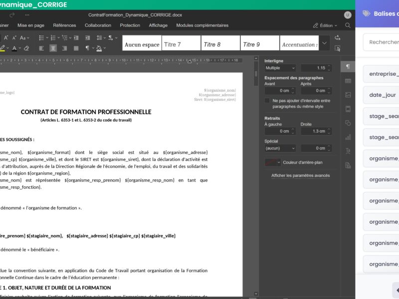
Task: Clear formatting with the eraser icon
Action: [x=27, y=48]
